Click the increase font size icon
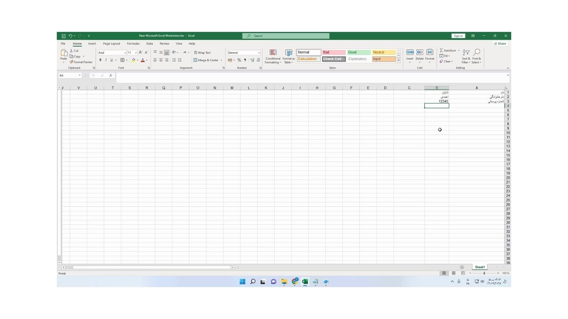Screen dimensions: 568x319 [141, 53]
